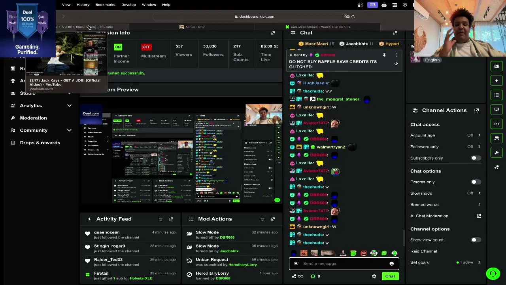Pop out the Session Info panel

point(273,33)
